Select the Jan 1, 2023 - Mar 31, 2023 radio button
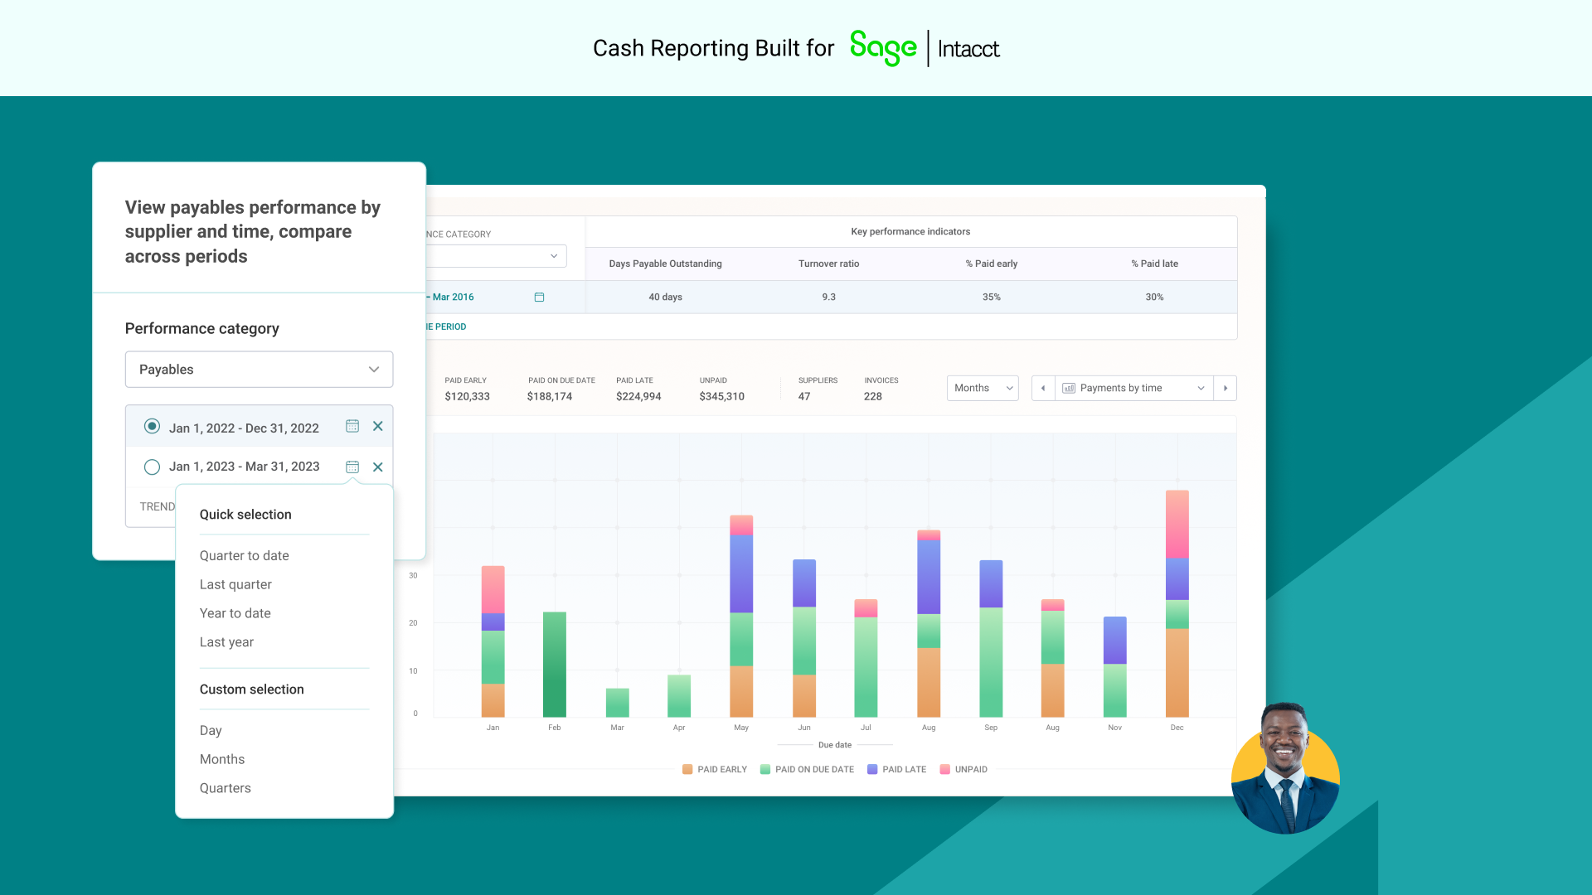The image size is (1592, 895). [152, 467]
